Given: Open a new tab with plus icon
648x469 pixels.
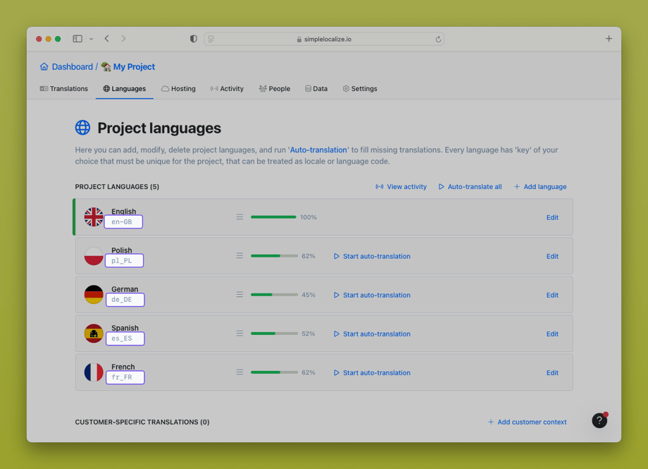Looking at the screenshot, I should pos(609,39).
